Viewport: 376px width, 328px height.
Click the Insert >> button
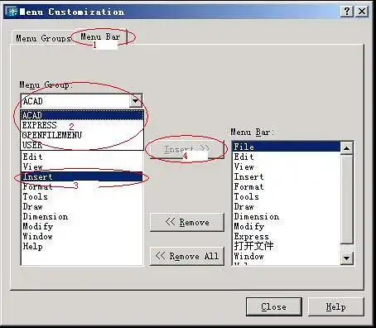187,149
